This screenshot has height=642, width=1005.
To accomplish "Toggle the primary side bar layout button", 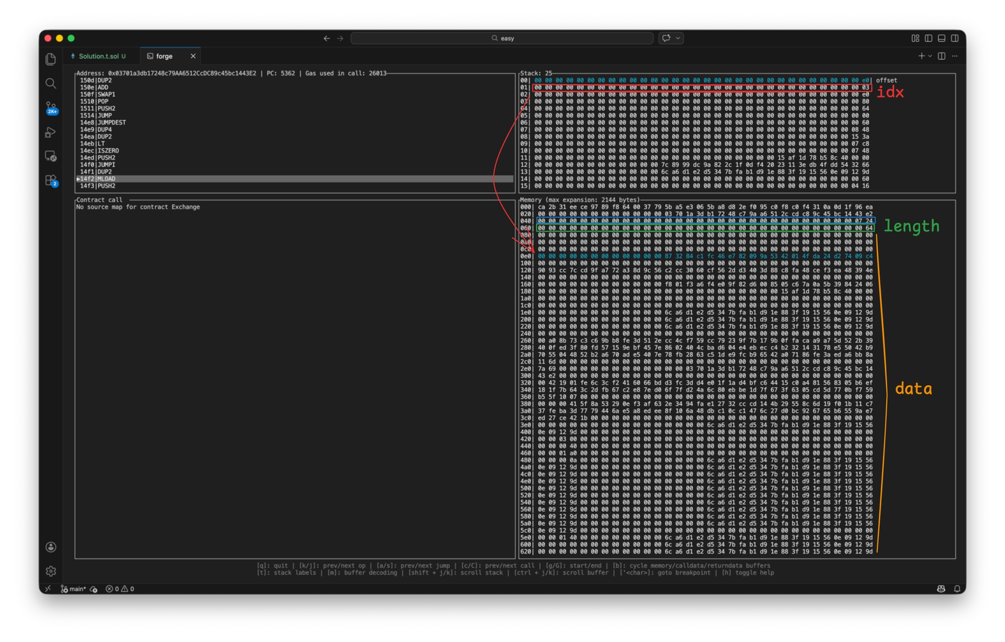I will coord(928,38).
